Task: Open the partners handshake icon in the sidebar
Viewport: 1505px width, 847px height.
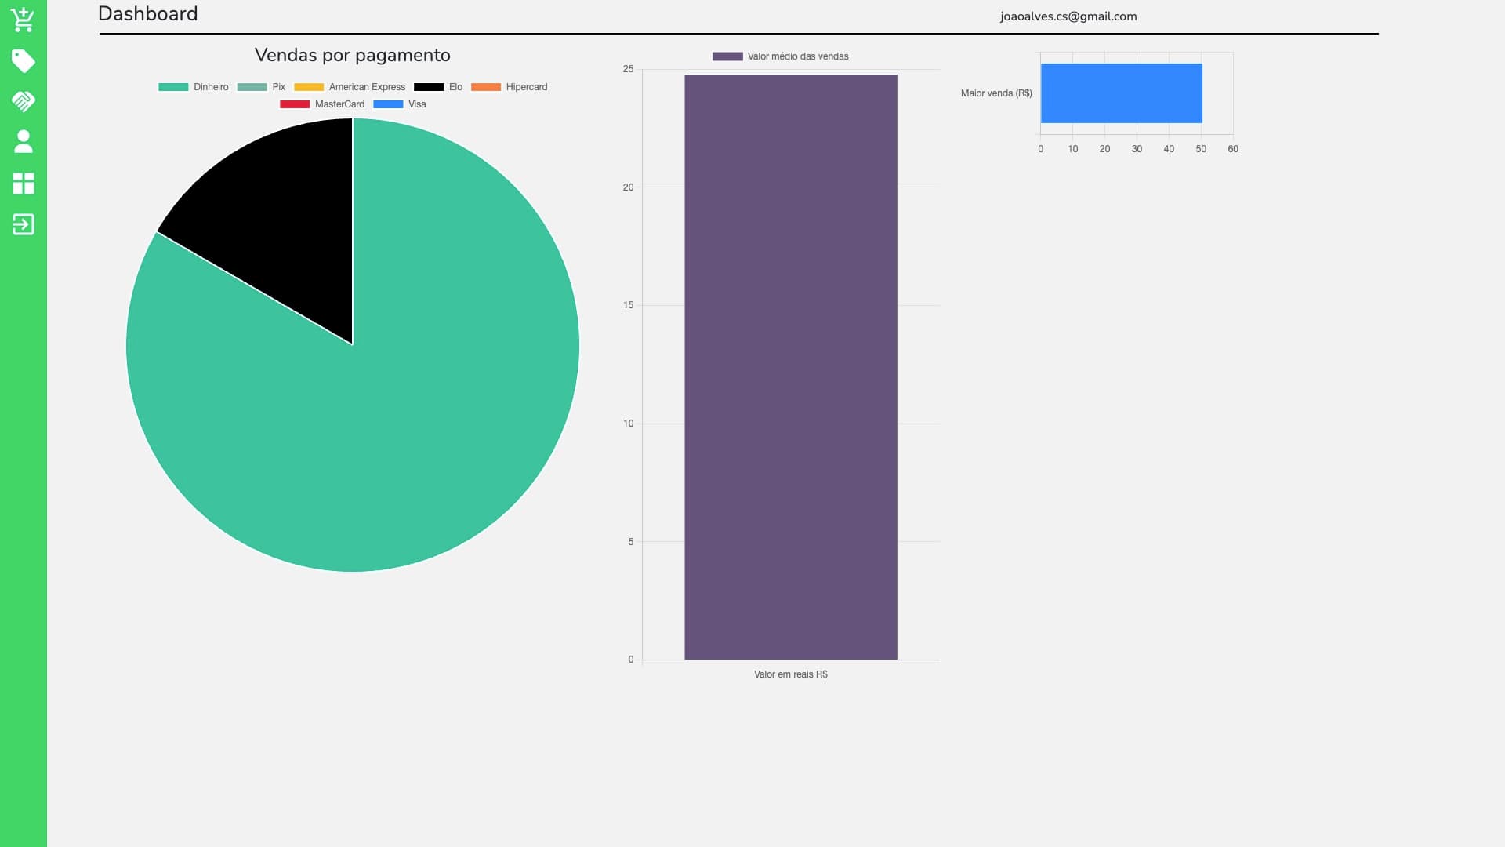Action: [x=23, y=102]
